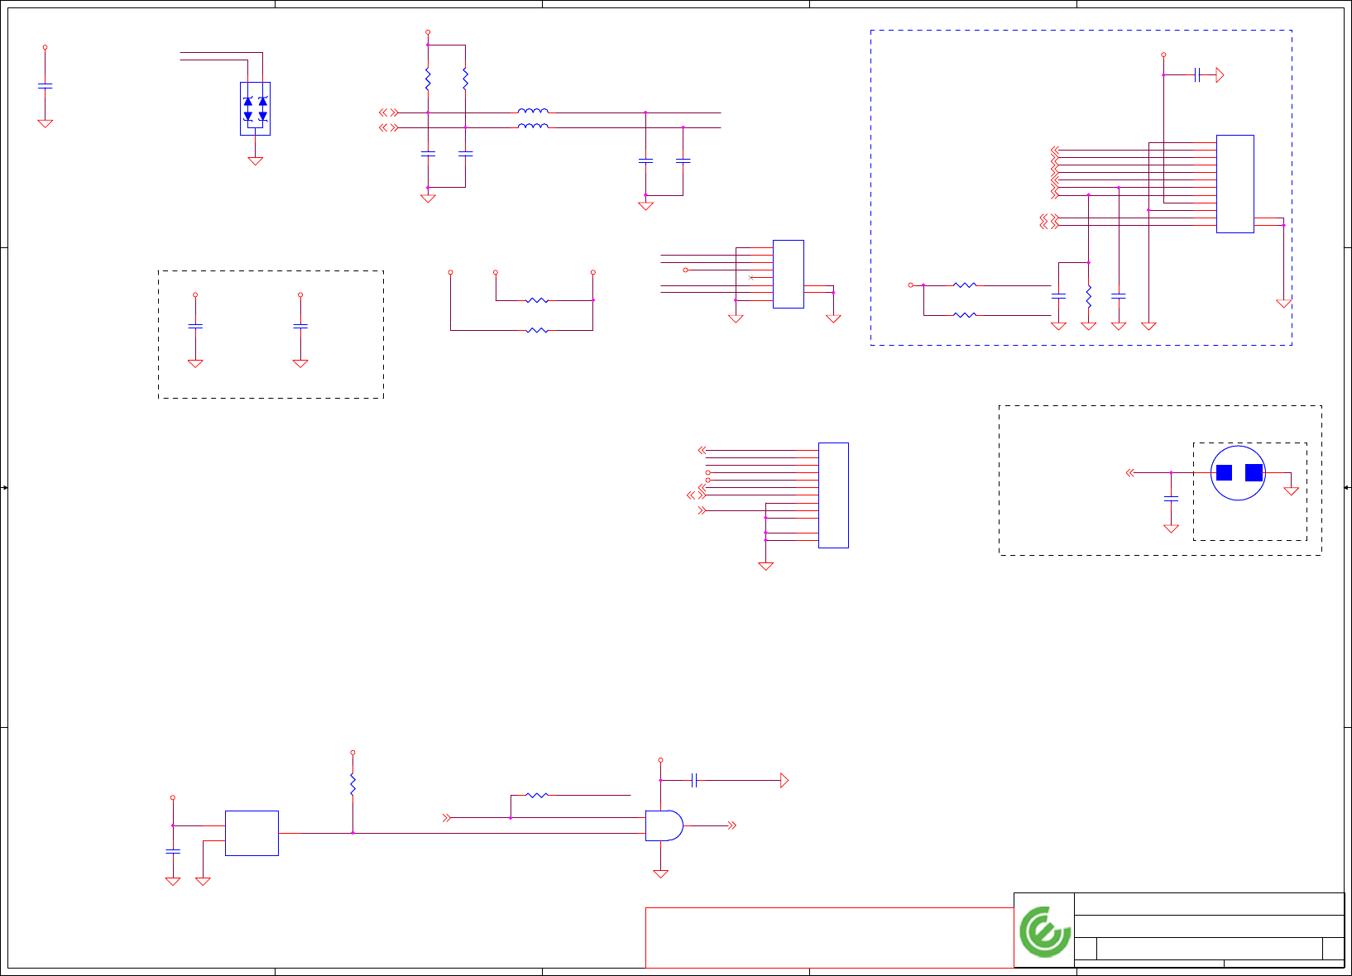Select the horizontal capacitor at top of blue dashed box
Screen dimensions: 1352x976
pyautogui.click(x=1197, y=75)
